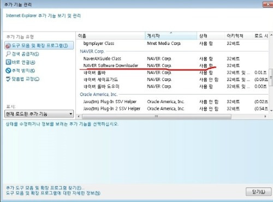
Task: Close the 추가 기능 관리 window with X
Action: tap(268, 4)
